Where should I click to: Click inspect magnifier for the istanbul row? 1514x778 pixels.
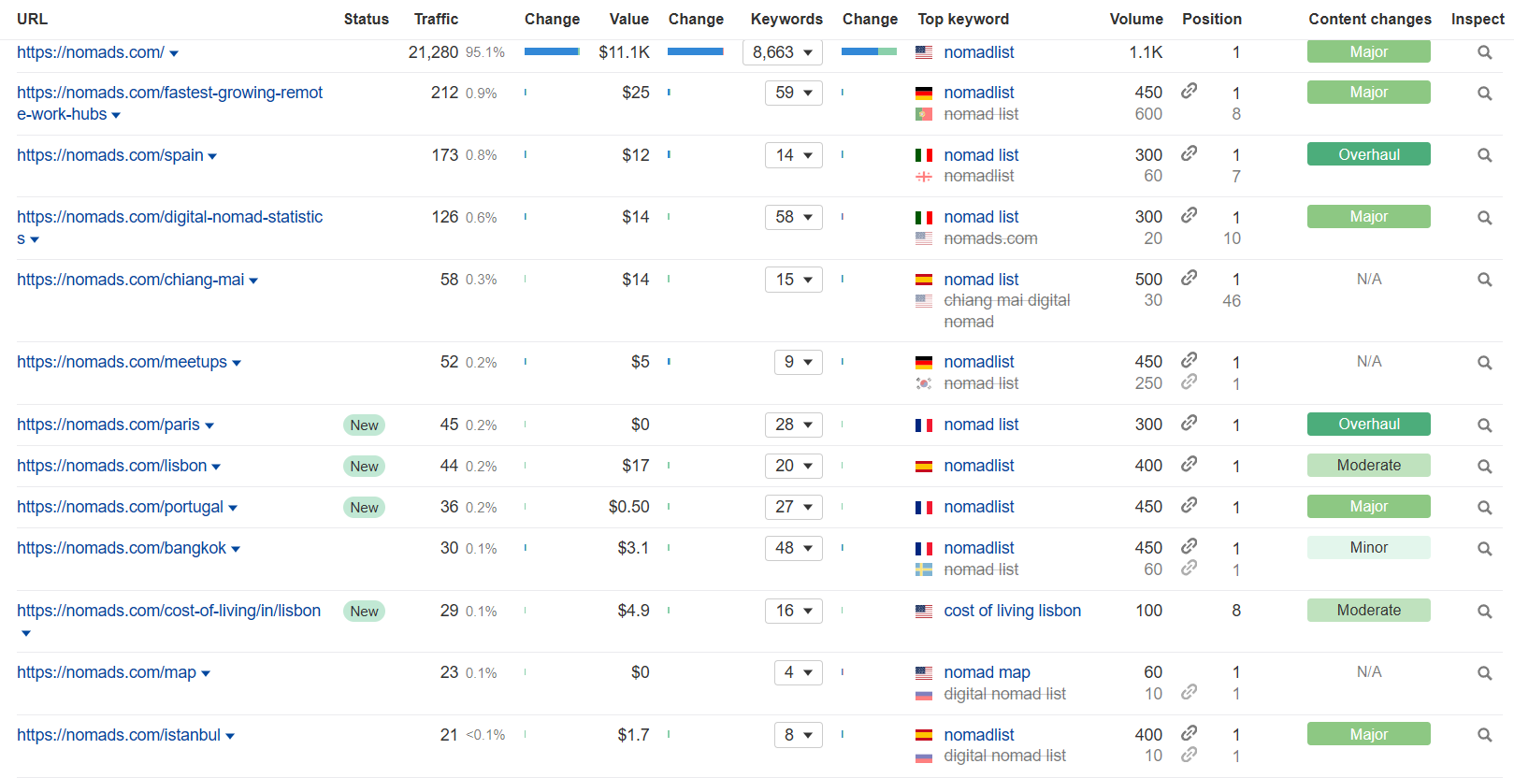pos(1484,735)
